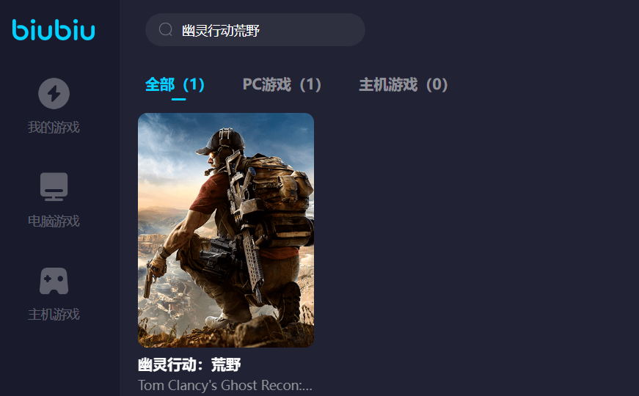This screenshot has height=396, width=639.
Task: Click the Tom Clancy's Ghost Recon subtitle
Action: [225, 386]
